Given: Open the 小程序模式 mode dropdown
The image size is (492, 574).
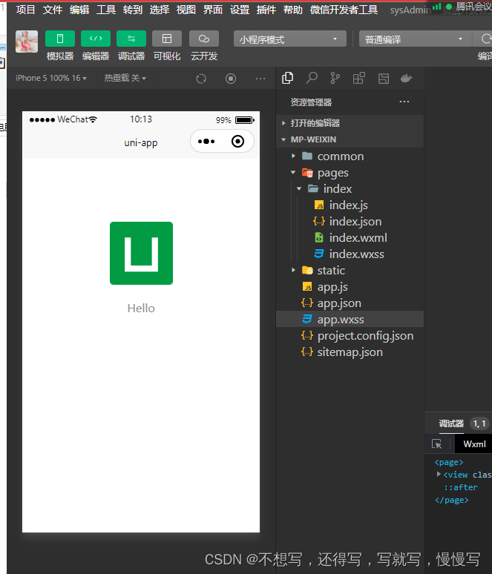Looking at the screenshot, I should click(289, 39).
